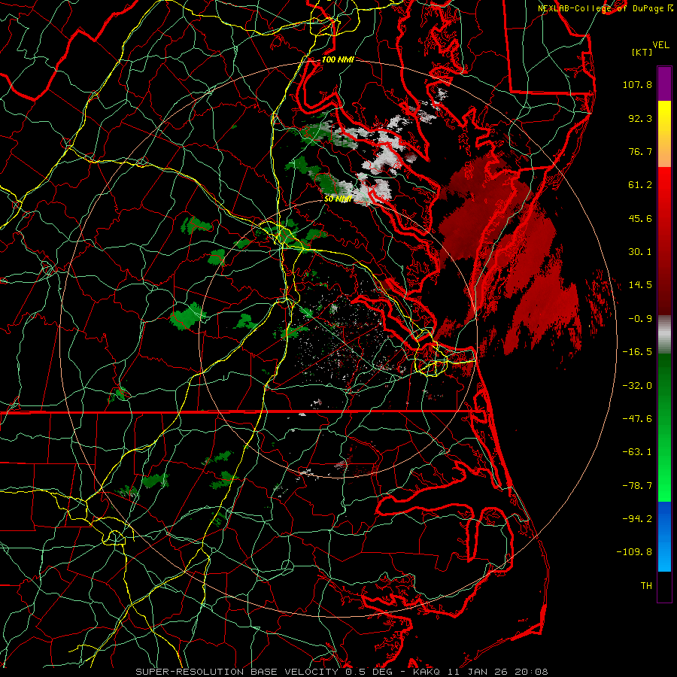Click the -78.7 velocity scale value
677x677 pixels.
coord(637,486)
